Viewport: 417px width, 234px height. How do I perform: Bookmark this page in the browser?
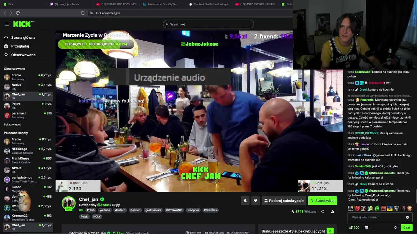[x=83, y=13]
